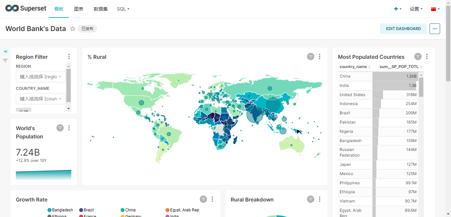
Task: Open the SQL dropdown menu
Action: pos(123,9)
